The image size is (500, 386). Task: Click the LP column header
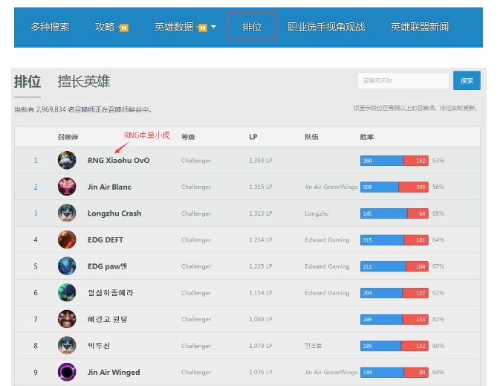point(253,137)
